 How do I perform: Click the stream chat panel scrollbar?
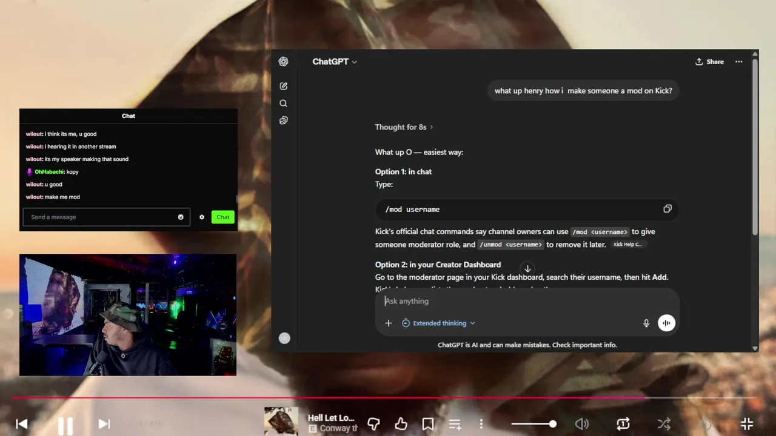(x=236, y=200)
